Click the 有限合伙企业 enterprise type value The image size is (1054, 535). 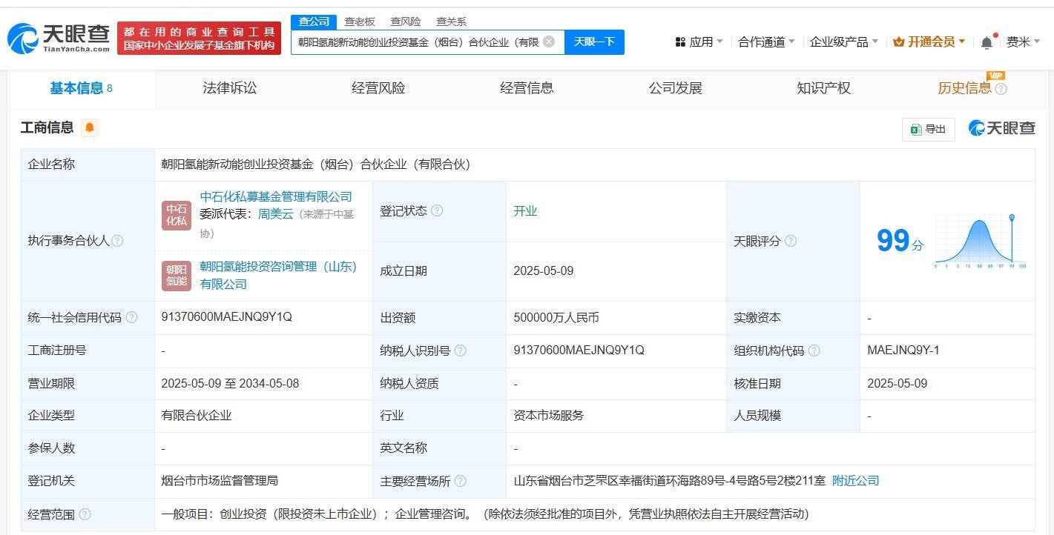pos(197,416)
